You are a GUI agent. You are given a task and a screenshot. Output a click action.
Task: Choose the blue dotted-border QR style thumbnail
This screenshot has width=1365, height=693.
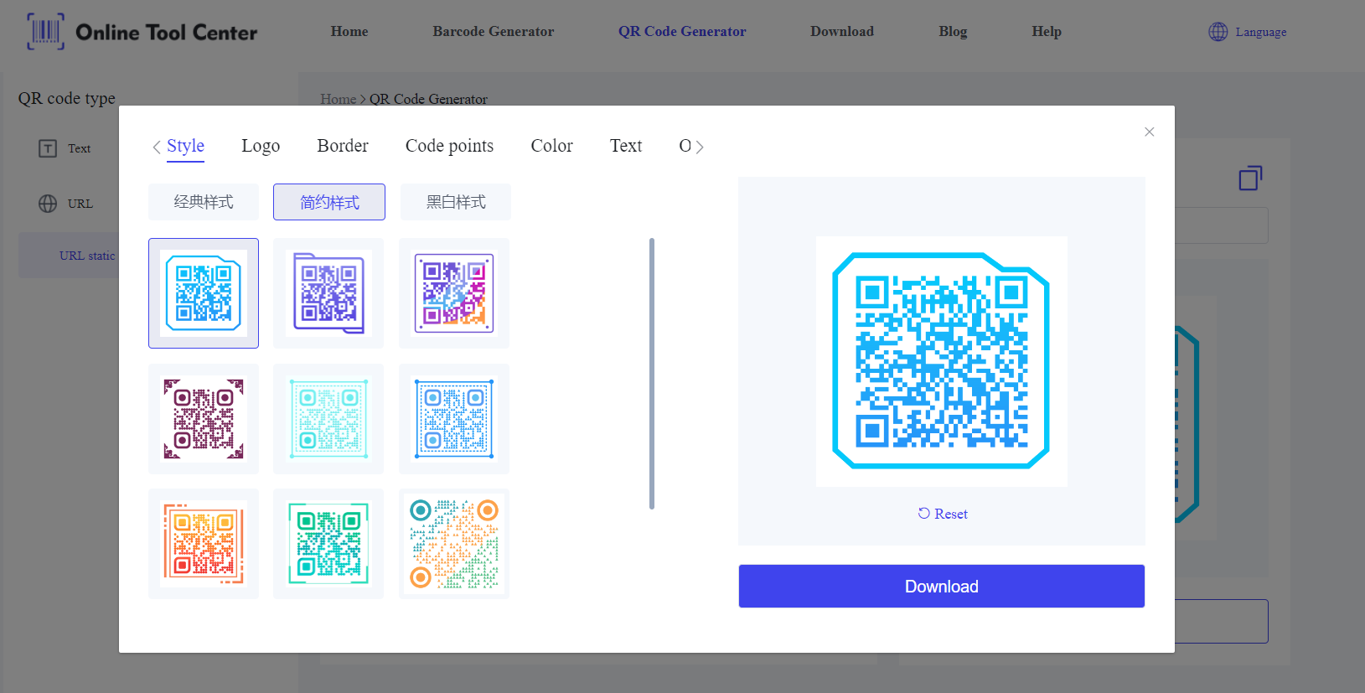click(454, 419)
